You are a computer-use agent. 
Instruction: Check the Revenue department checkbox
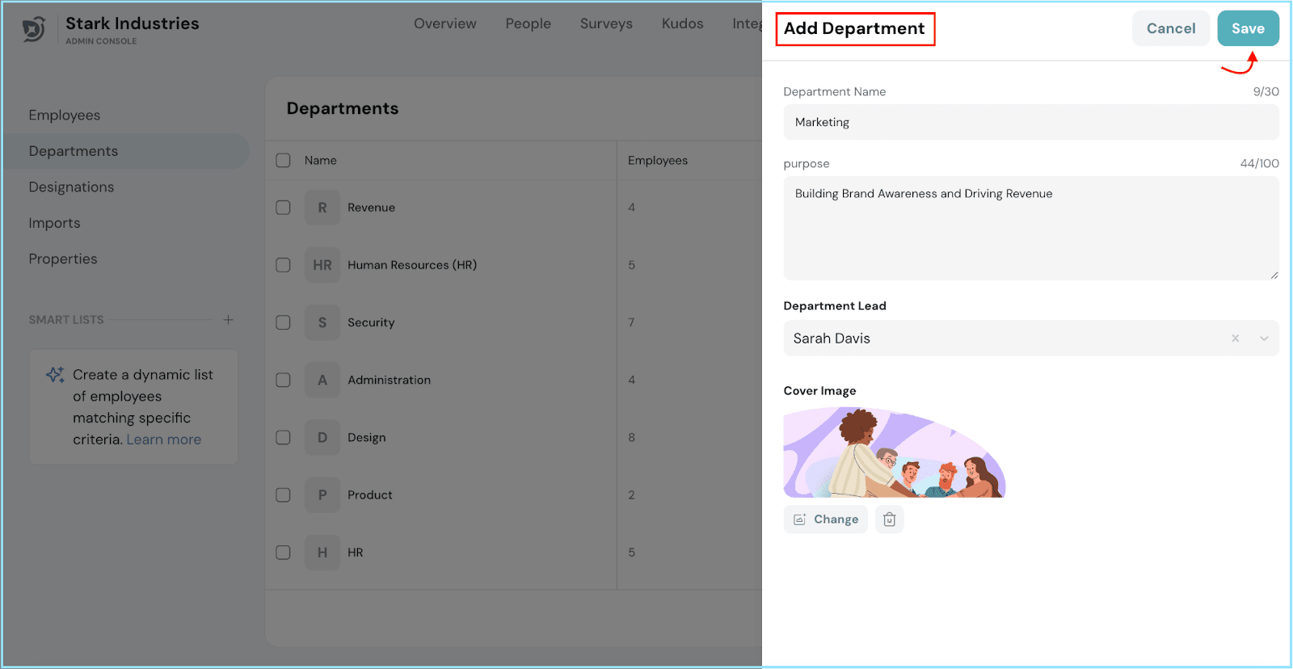283,208
